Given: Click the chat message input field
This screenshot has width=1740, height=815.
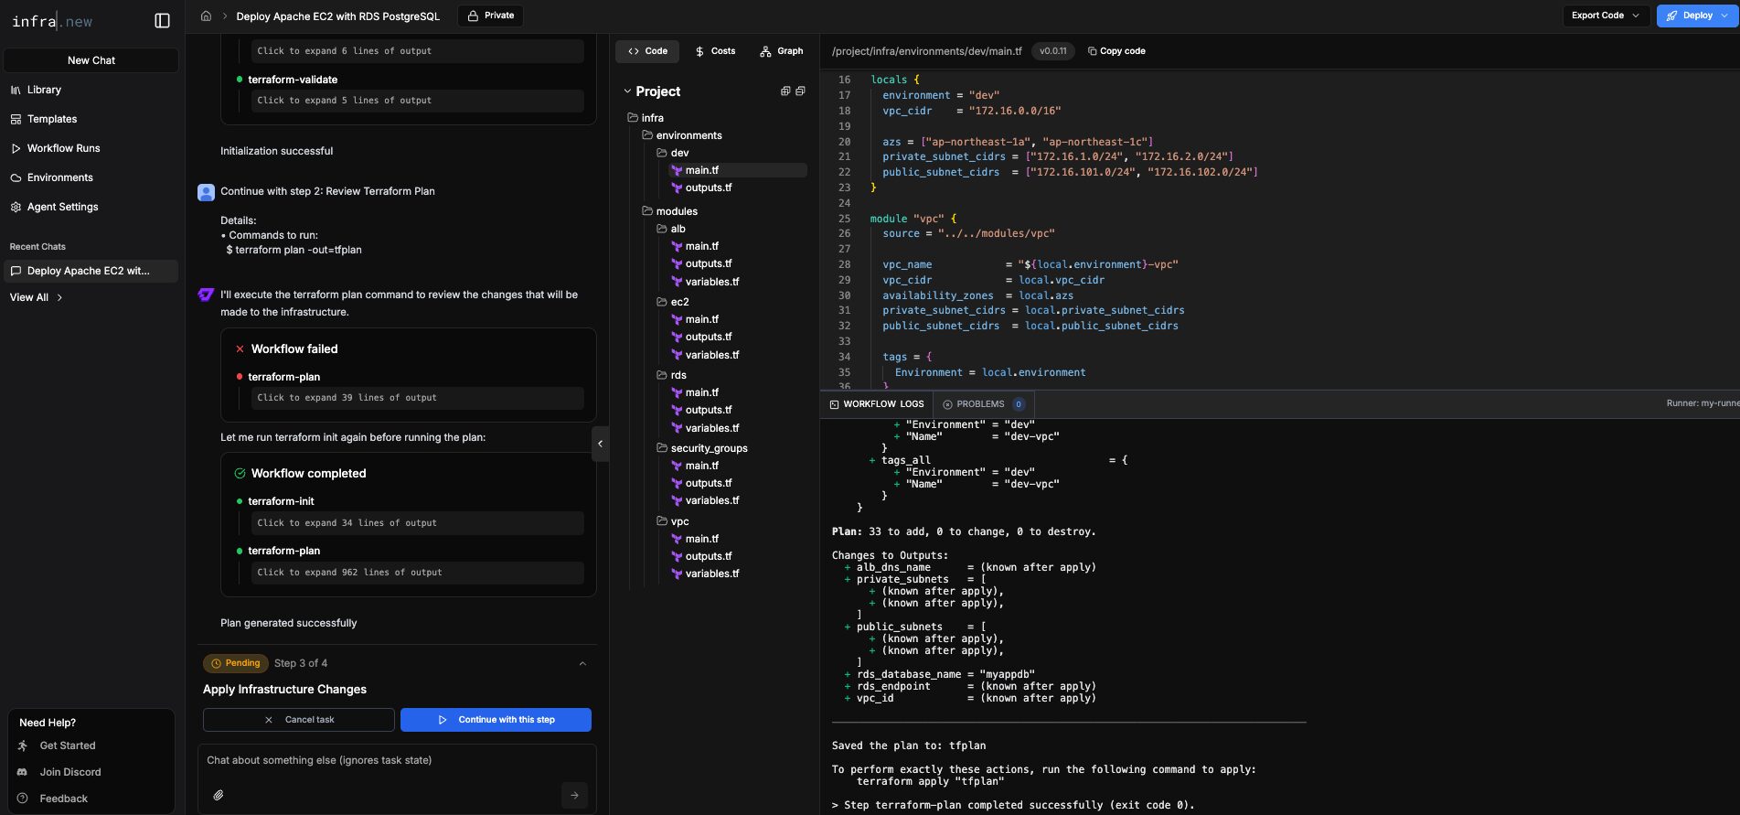Looking at the screenshot, I should point(397,760).
